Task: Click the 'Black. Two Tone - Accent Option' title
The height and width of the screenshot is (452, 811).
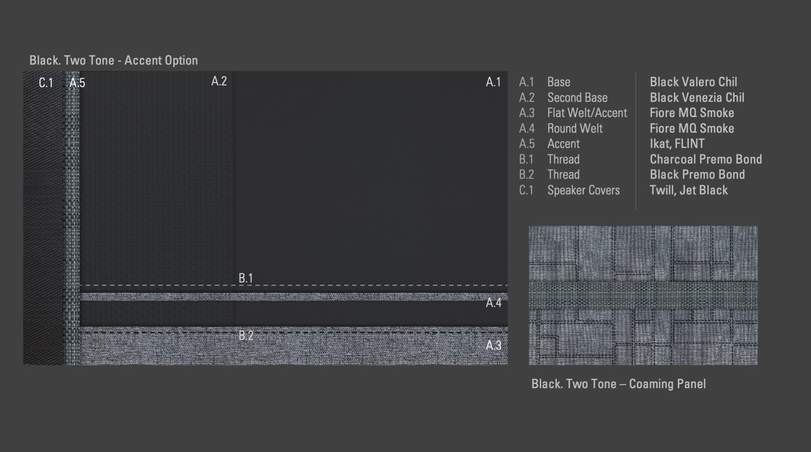Action: point(114,60)
